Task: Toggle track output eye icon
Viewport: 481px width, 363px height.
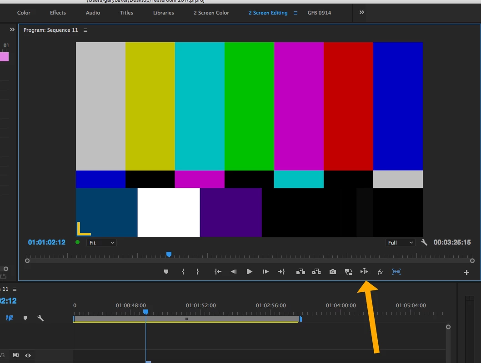Action: point(28,355)
